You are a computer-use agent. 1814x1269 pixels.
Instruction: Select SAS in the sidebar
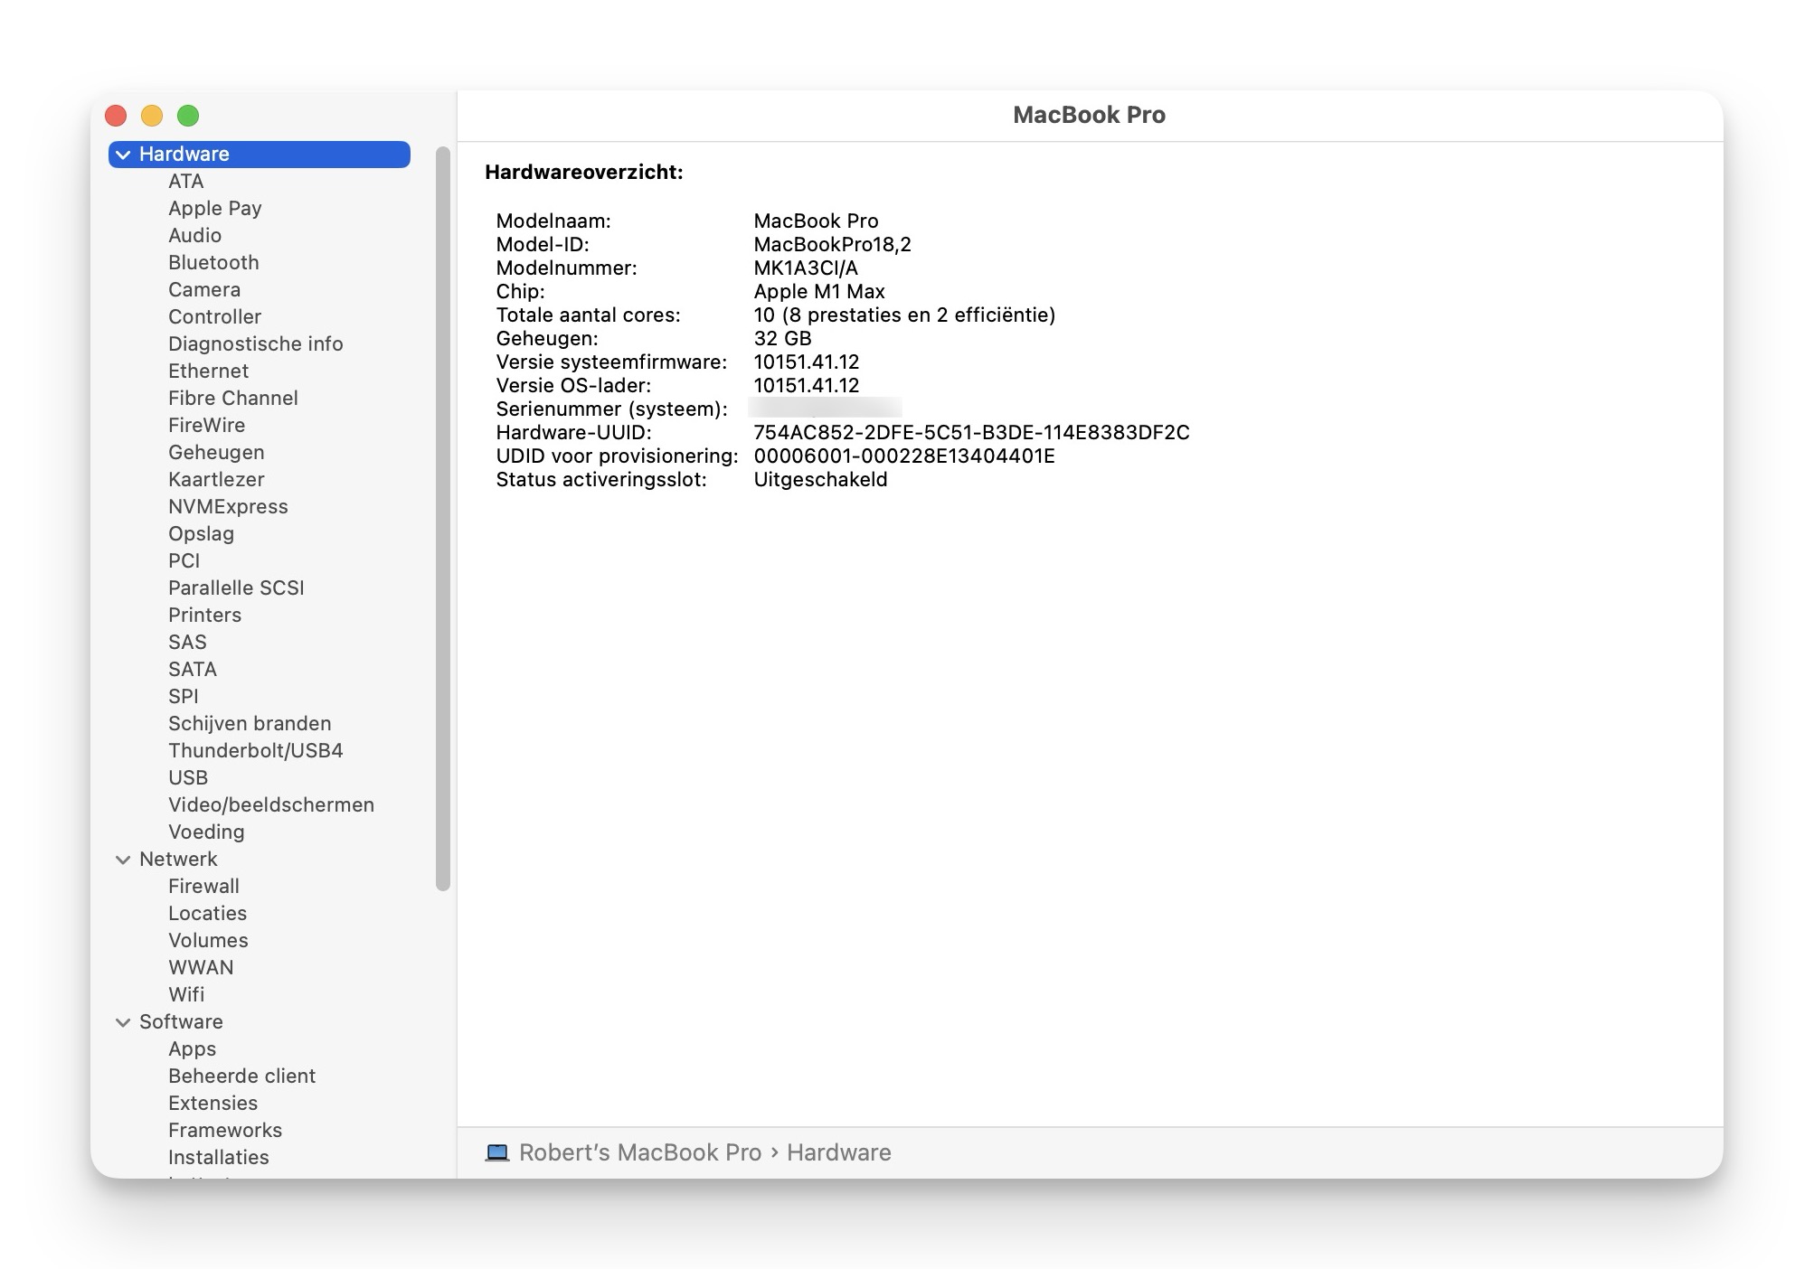[187, 643]
